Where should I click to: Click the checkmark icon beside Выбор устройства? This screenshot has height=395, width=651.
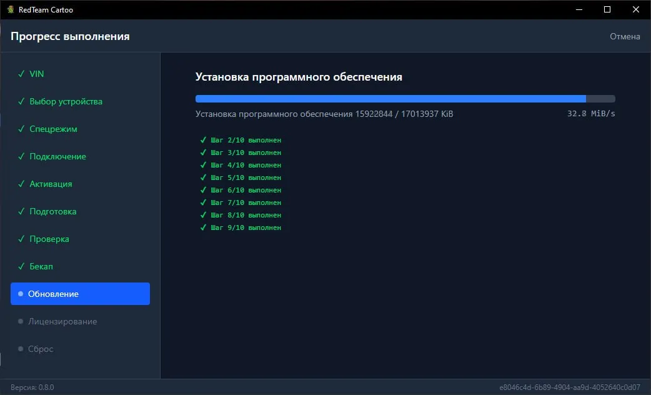tap(21, 101)
